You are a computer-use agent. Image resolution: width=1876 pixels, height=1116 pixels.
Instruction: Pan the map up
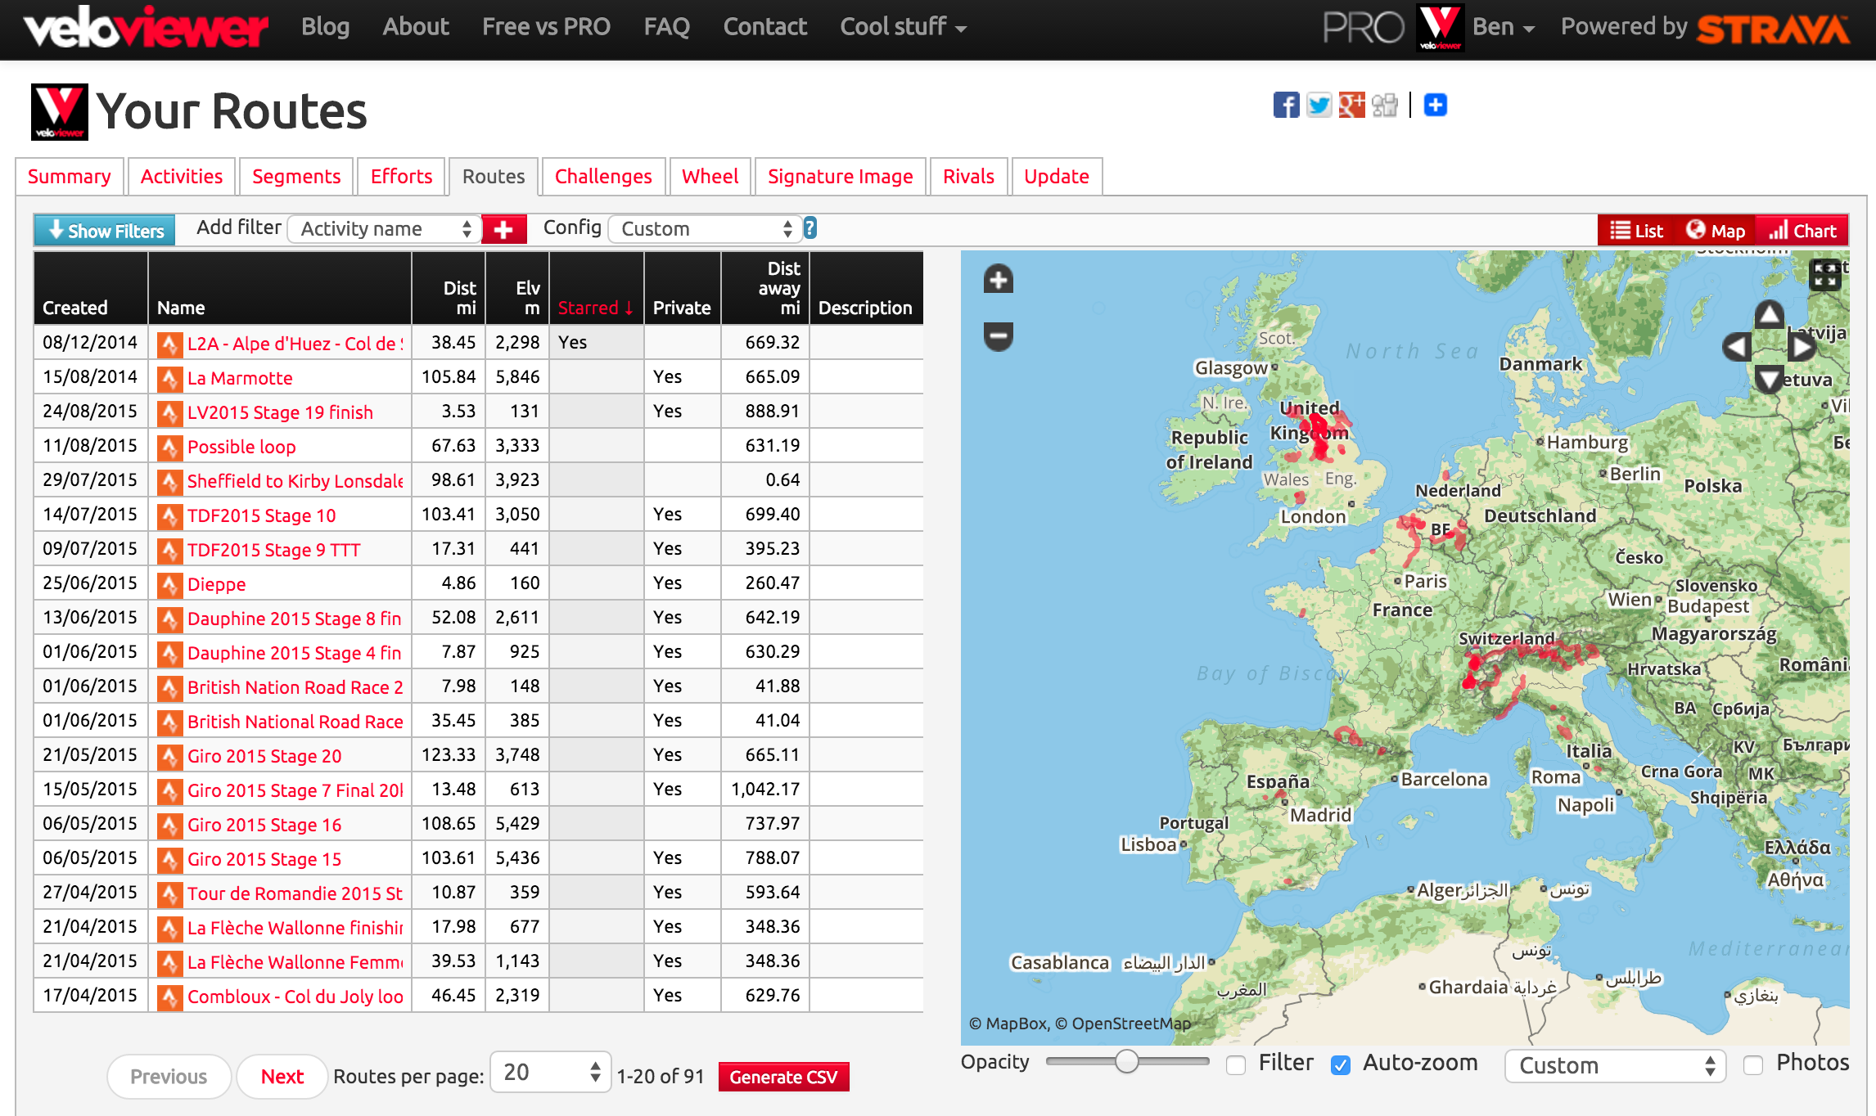tap(1769, 315)
